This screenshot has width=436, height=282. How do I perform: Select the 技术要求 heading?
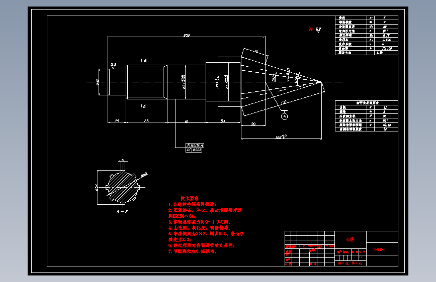190,199
